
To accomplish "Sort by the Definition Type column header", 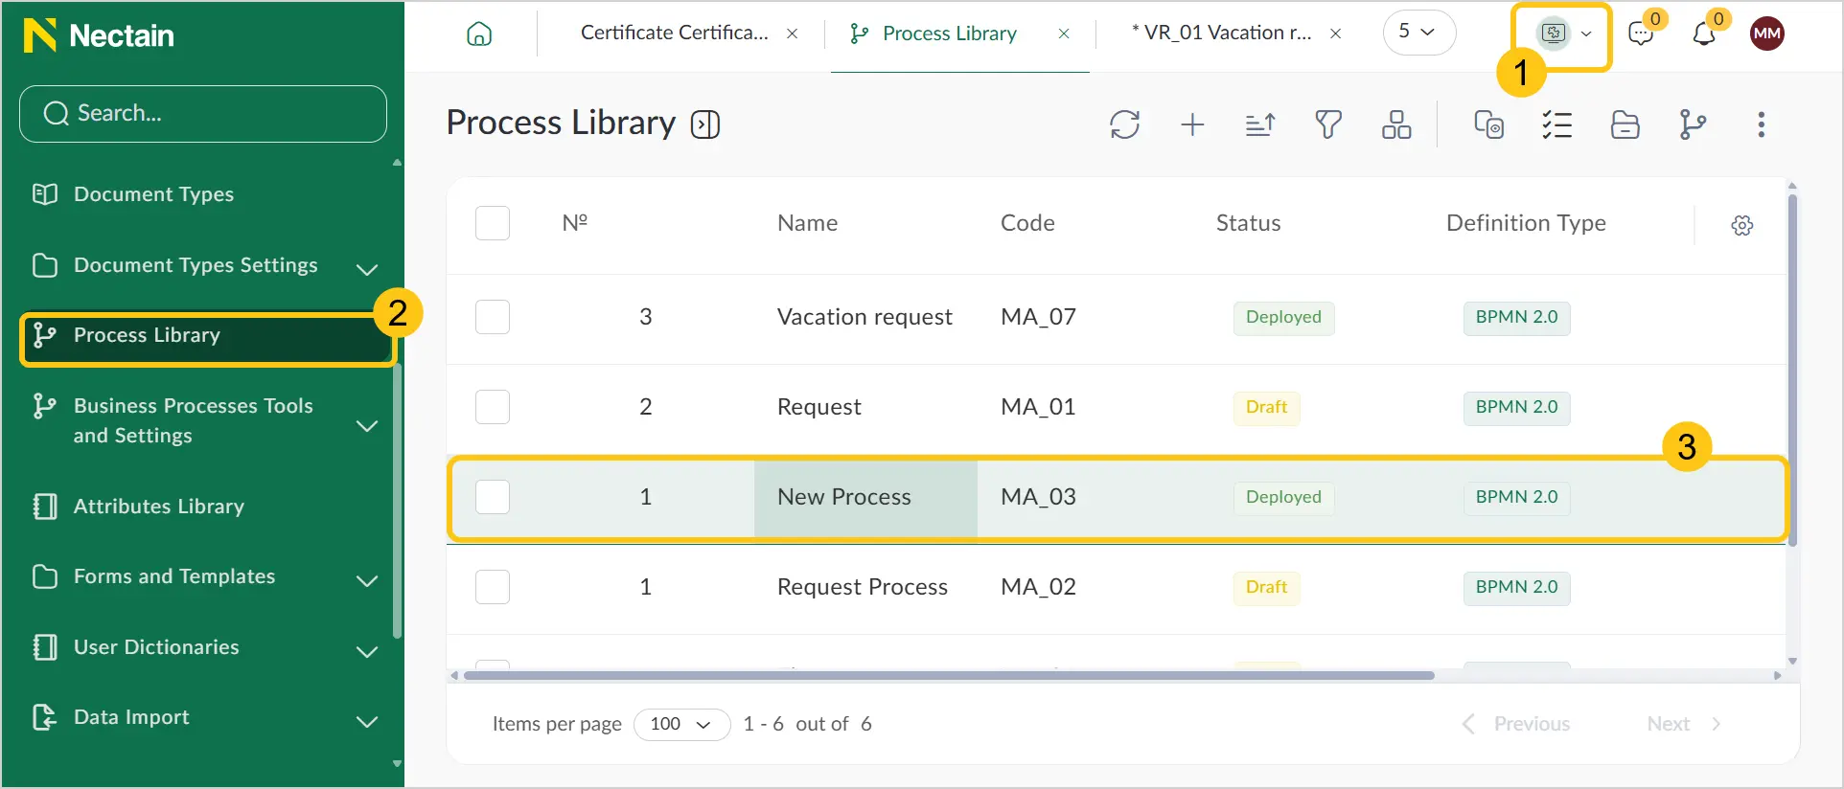I will 1526,223.
